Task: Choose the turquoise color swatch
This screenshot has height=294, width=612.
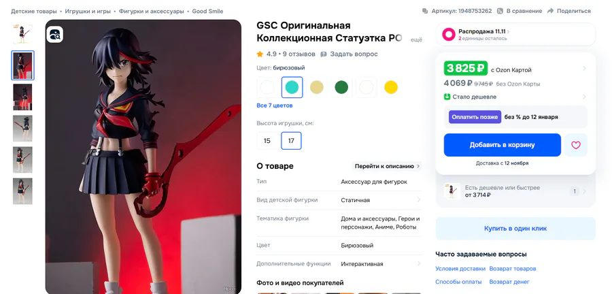Action: tap(292, 87)
